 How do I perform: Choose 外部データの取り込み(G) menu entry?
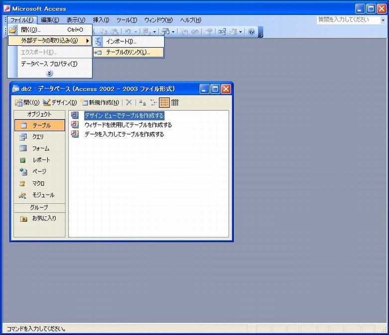point(50,41)
